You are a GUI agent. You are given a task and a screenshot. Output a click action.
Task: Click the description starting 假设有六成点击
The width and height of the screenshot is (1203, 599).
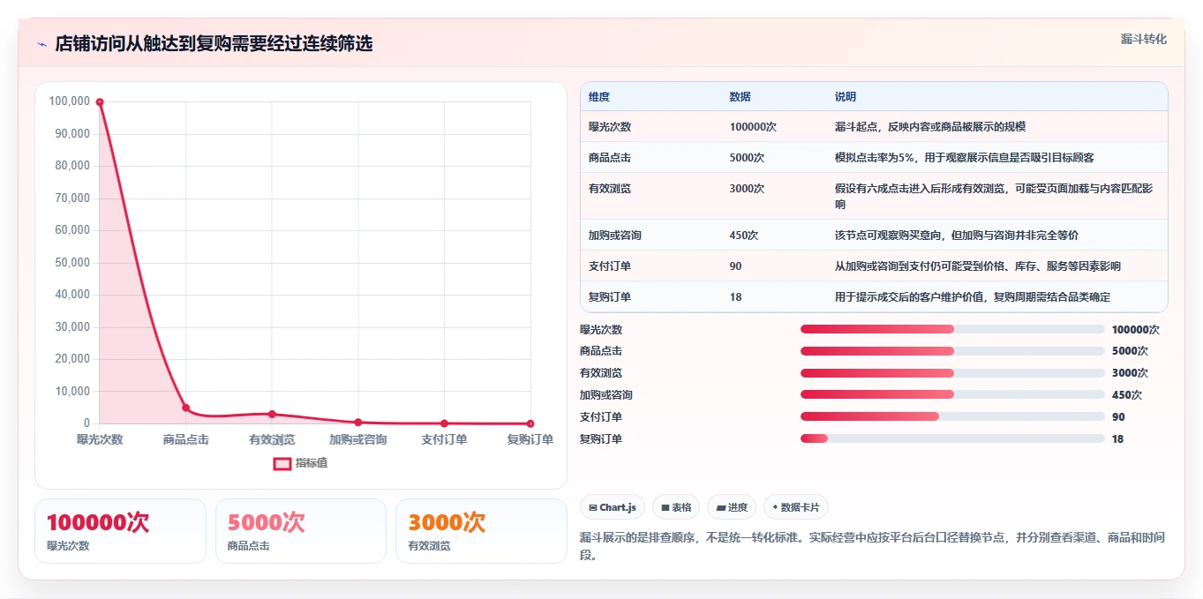(994, 197)
